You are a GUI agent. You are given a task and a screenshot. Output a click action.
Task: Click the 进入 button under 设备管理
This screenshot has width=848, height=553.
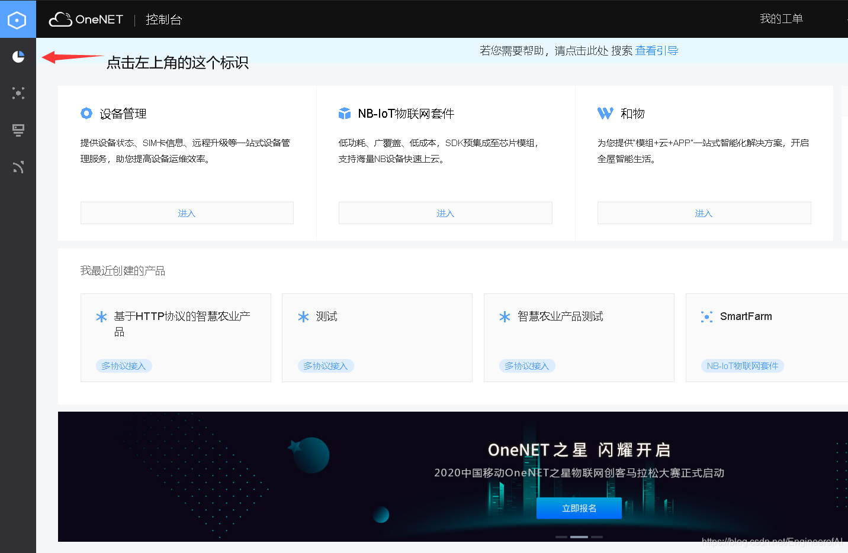pyautogui.click(x=187, y=212)
